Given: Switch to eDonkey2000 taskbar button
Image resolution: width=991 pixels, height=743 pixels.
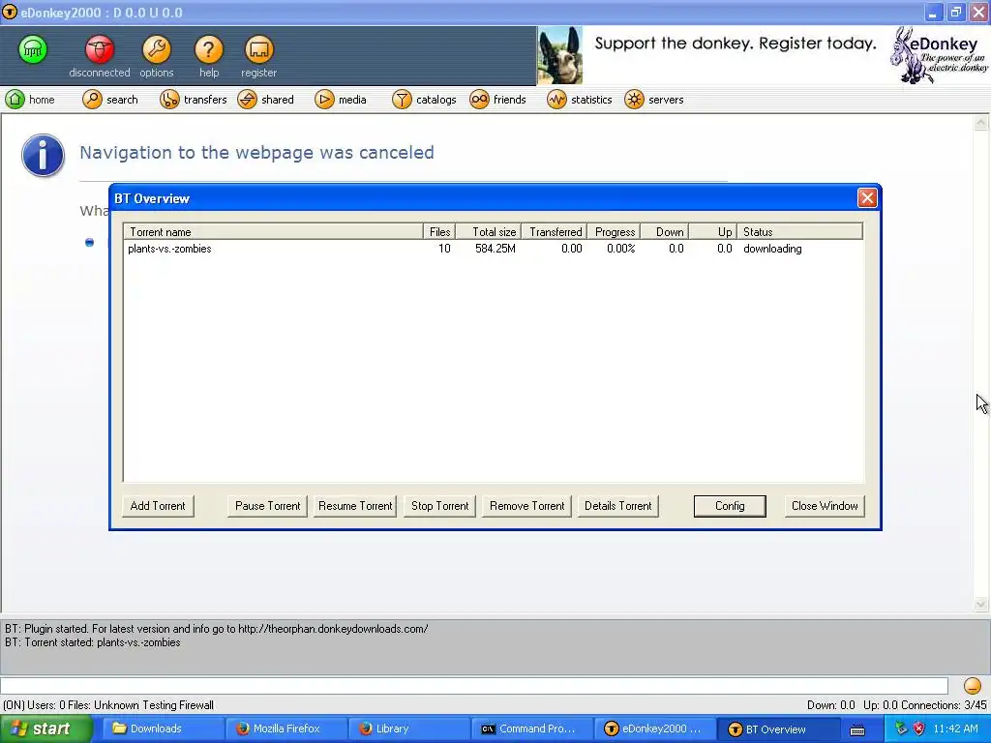Looking at the screenshot, I should pyautogui.click(x=655, y=729).
